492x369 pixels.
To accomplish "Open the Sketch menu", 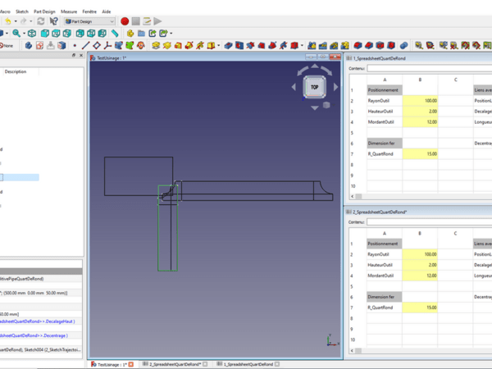I will (x=21, y=11).
